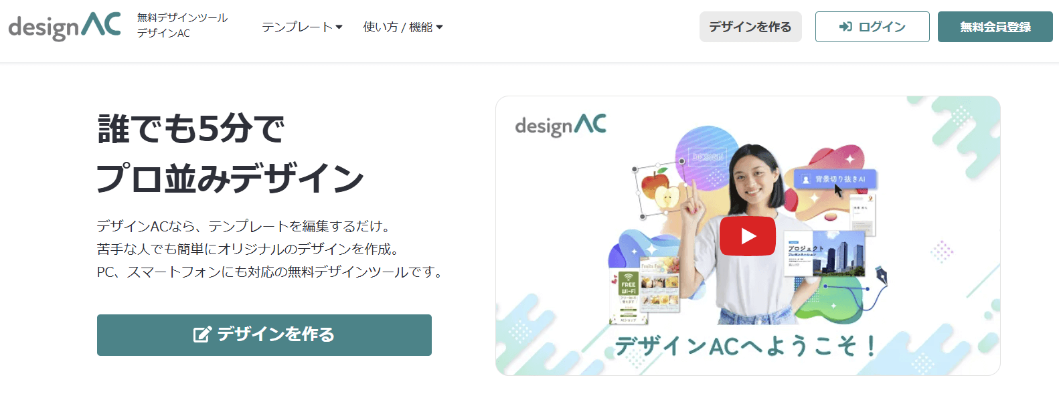Click the 無料会員登録 button

coord(995,27)
